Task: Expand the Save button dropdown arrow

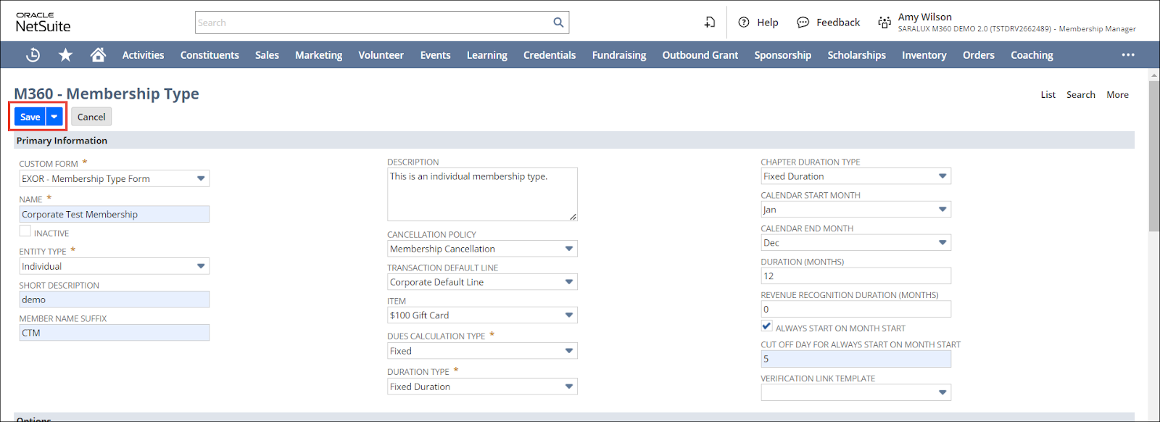Action: pos(54,117)
